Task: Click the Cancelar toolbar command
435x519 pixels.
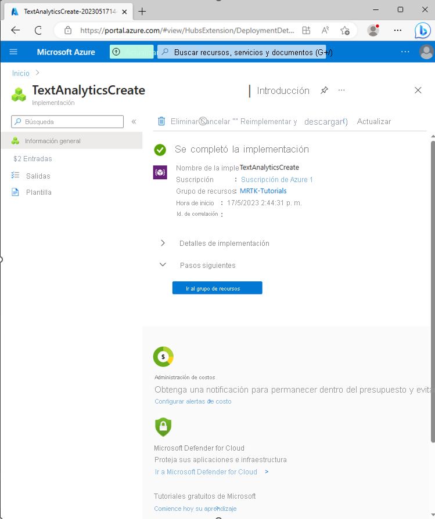Action: coord(215,121)
